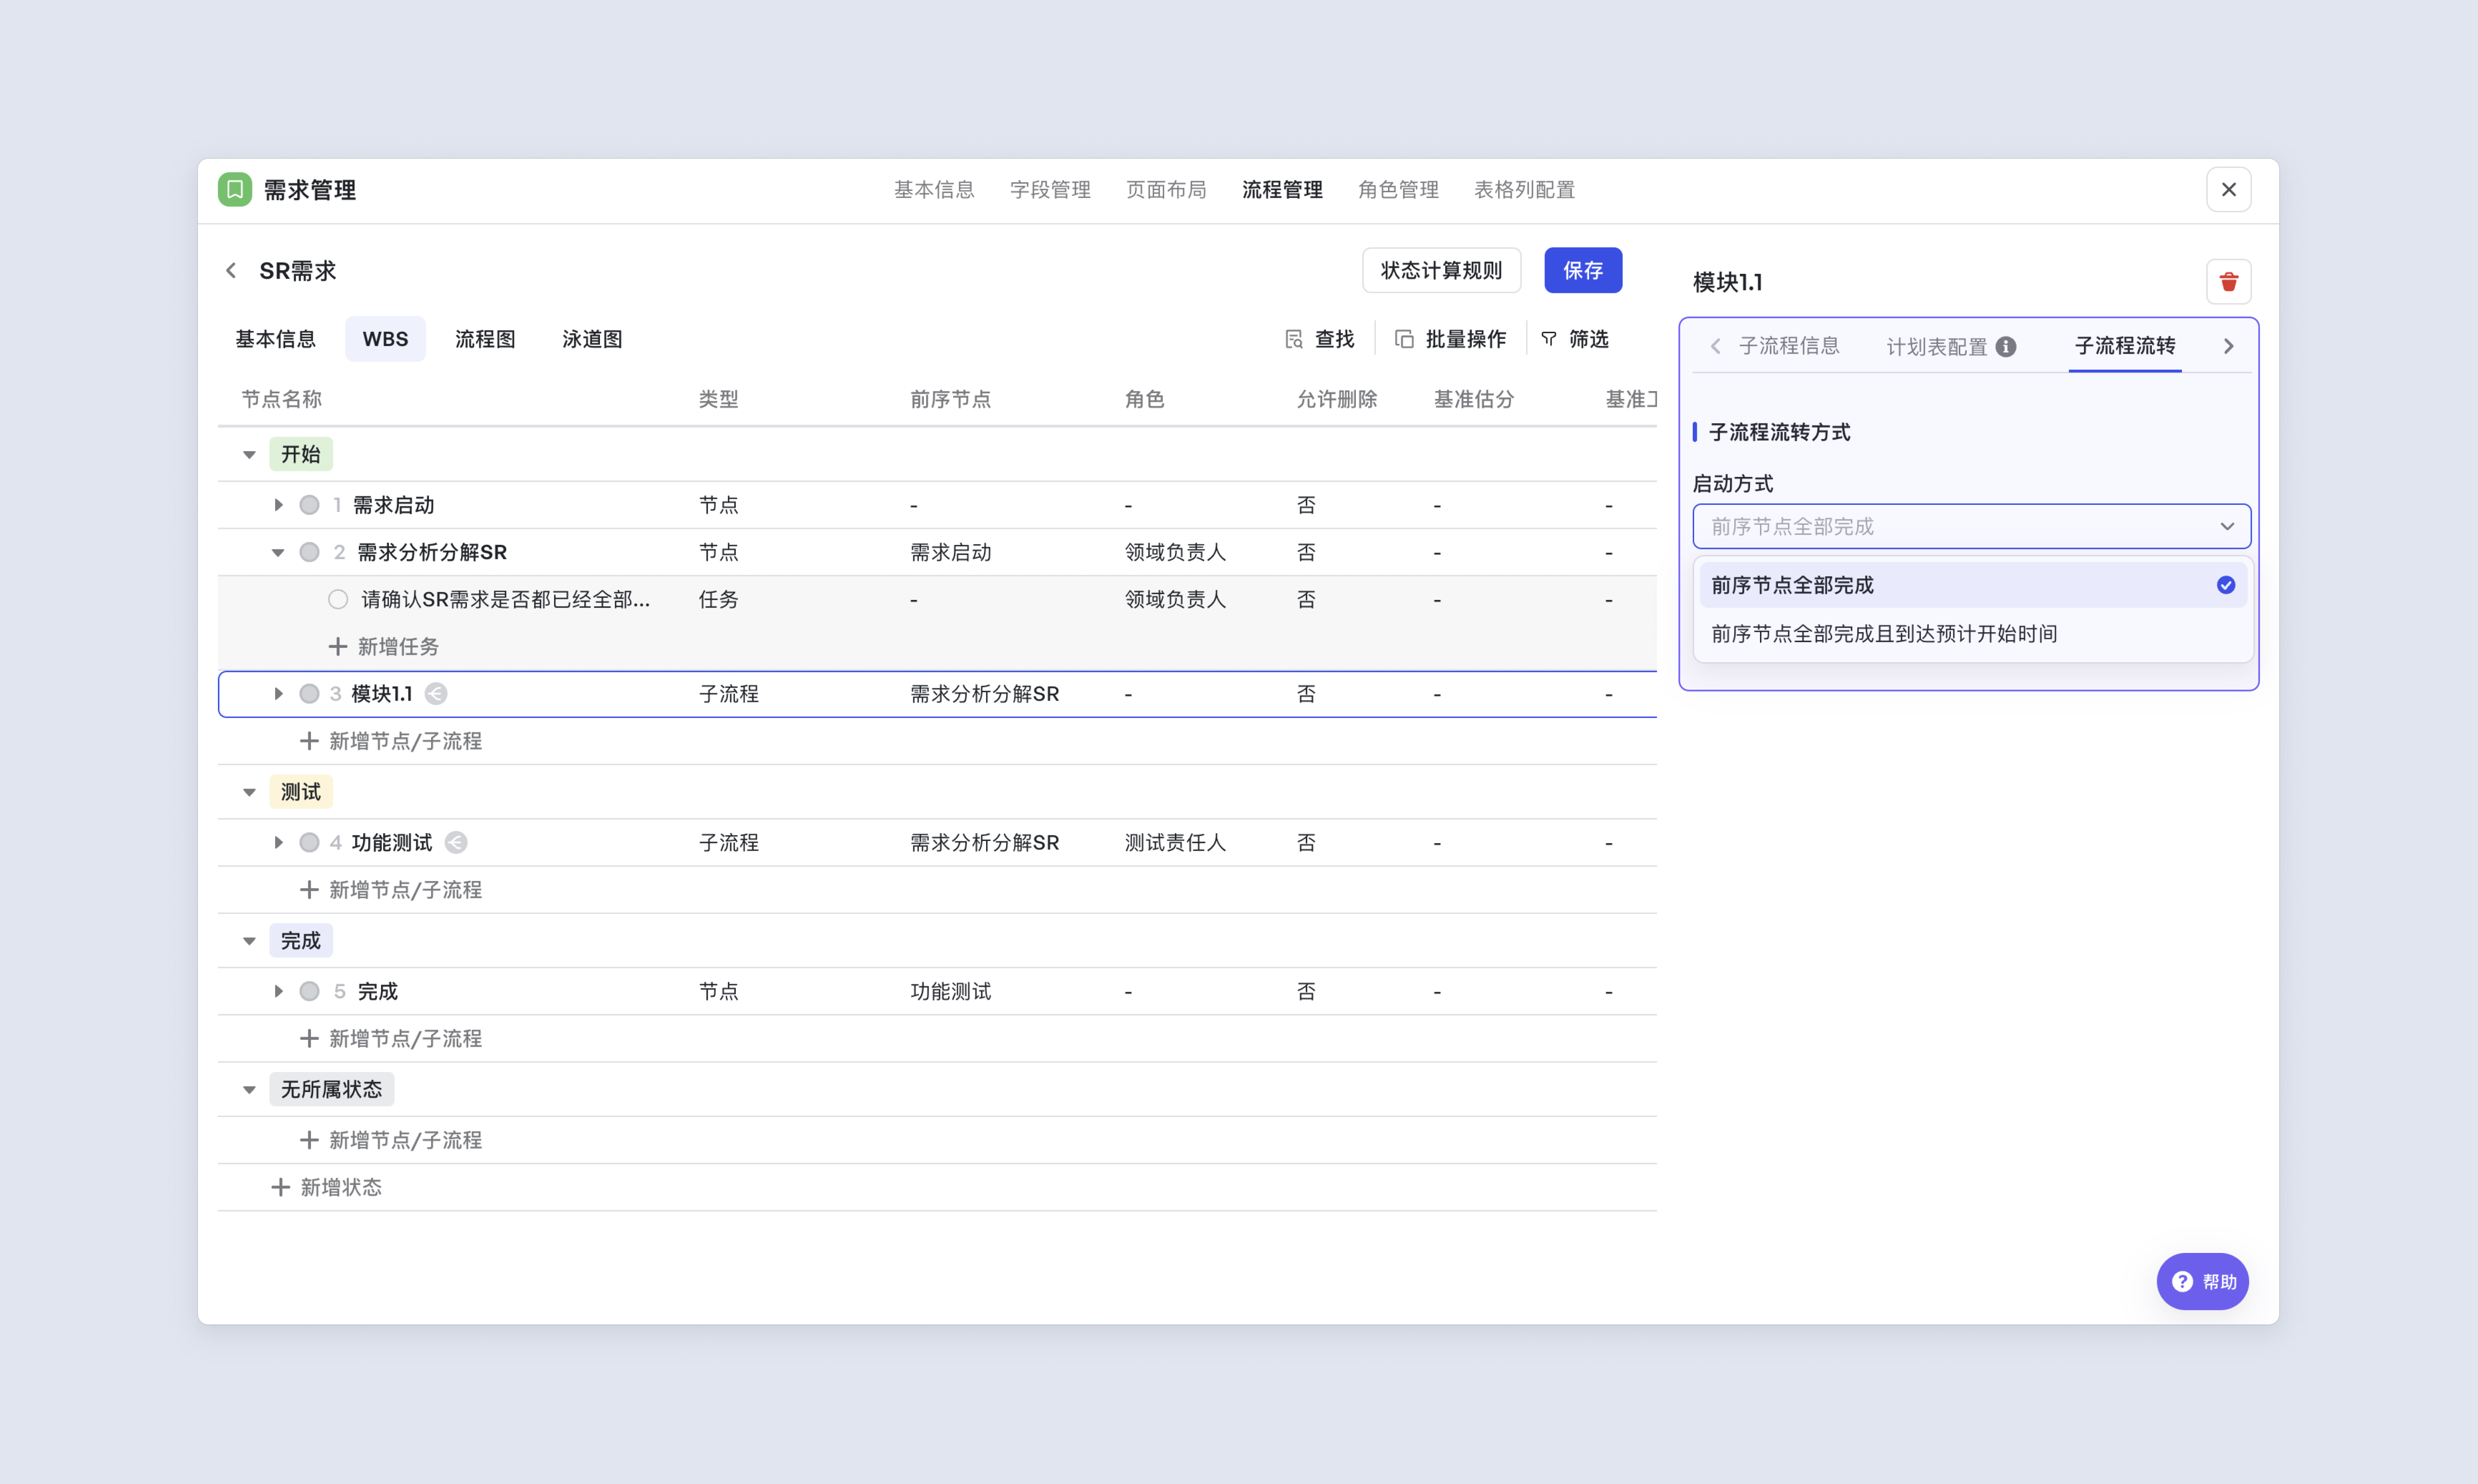Click the 查找 search icon

tap(1294, 339)
